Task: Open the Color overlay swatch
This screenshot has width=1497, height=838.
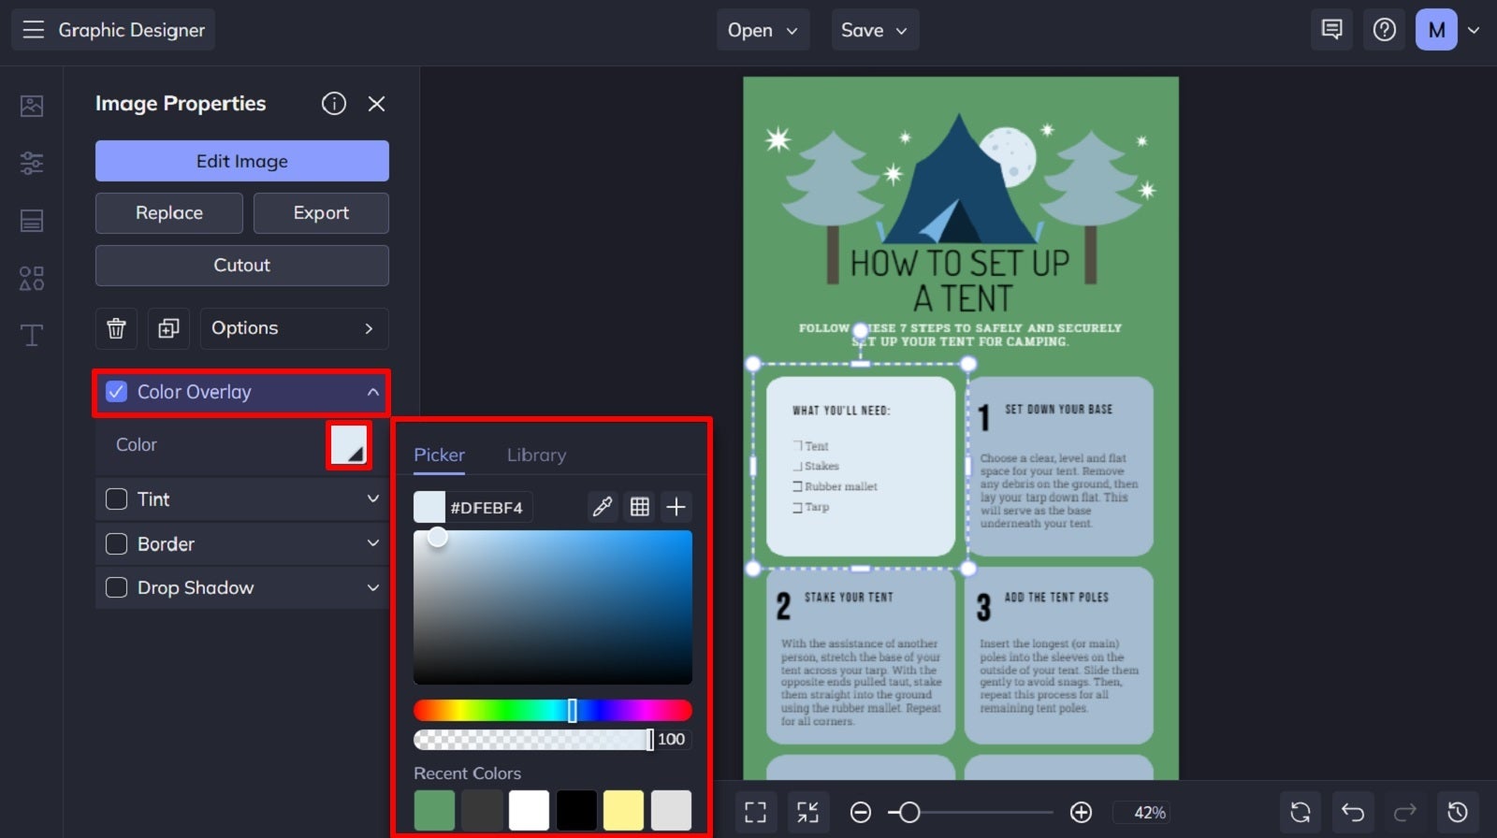Action: click(349, 444)
